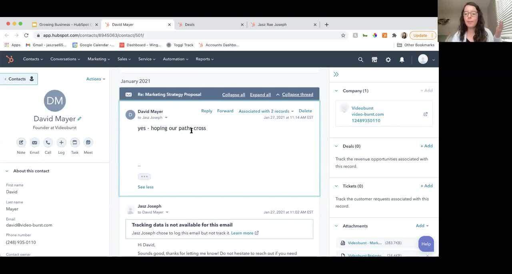This screenshot has width=512, height=274.
Task: Forward David Mayer's email
Action: [225, 111]
